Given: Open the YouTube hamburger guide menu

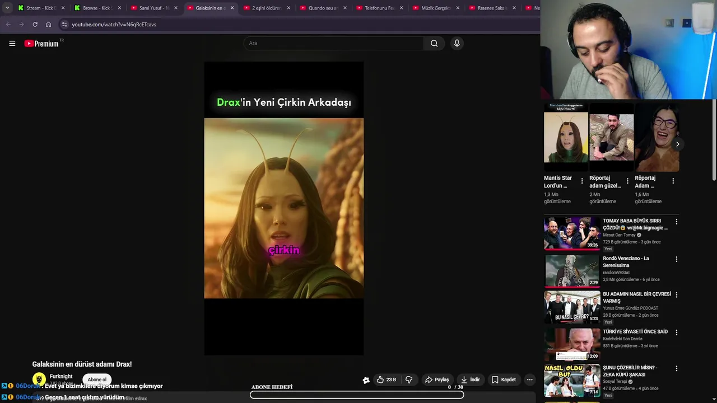Looking at the screenshot, I should [x=12, y=43].
